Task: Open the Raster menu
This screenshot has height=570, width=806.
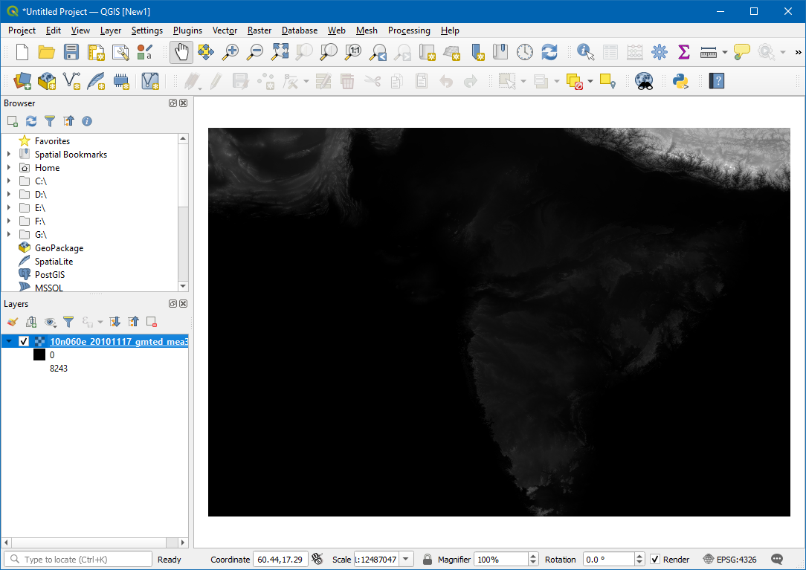Action: 259,30
